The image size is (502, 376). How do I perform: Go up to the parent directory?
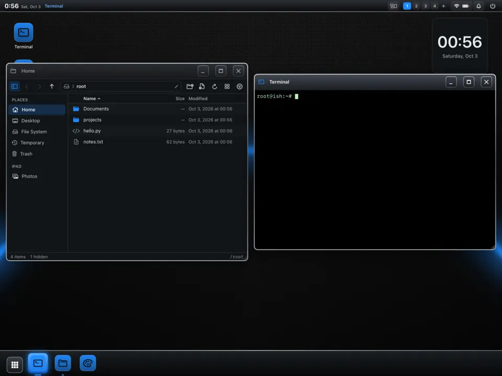(x=52, y=86)
